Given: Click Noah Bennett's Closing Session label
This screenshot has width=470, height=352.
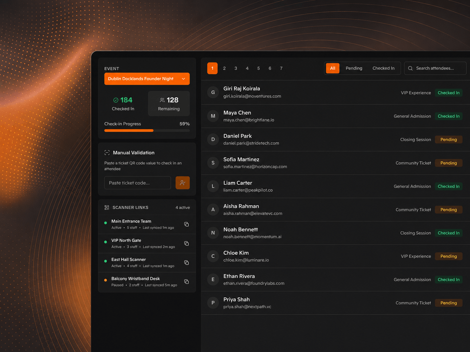Looking at the screenshot, I should pyautogui.click(x=415, y=233).
